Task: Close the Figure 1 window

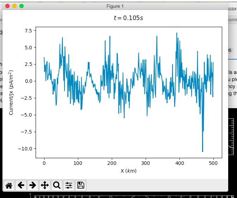Action: [7, 6]
